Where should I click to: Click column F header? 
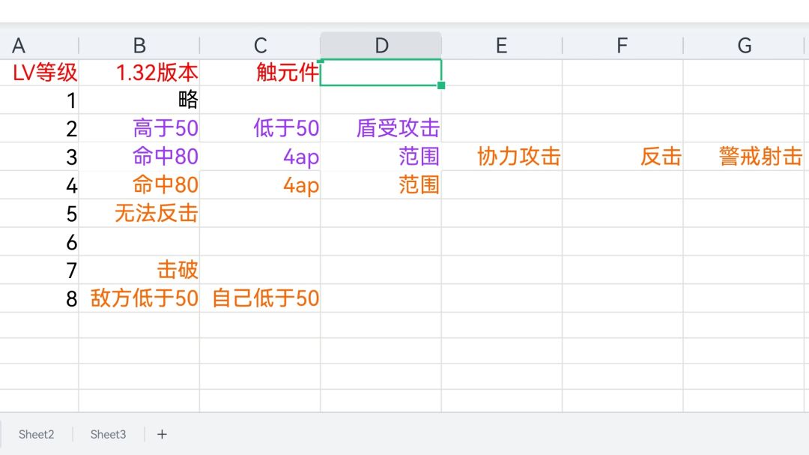point(622,46)
